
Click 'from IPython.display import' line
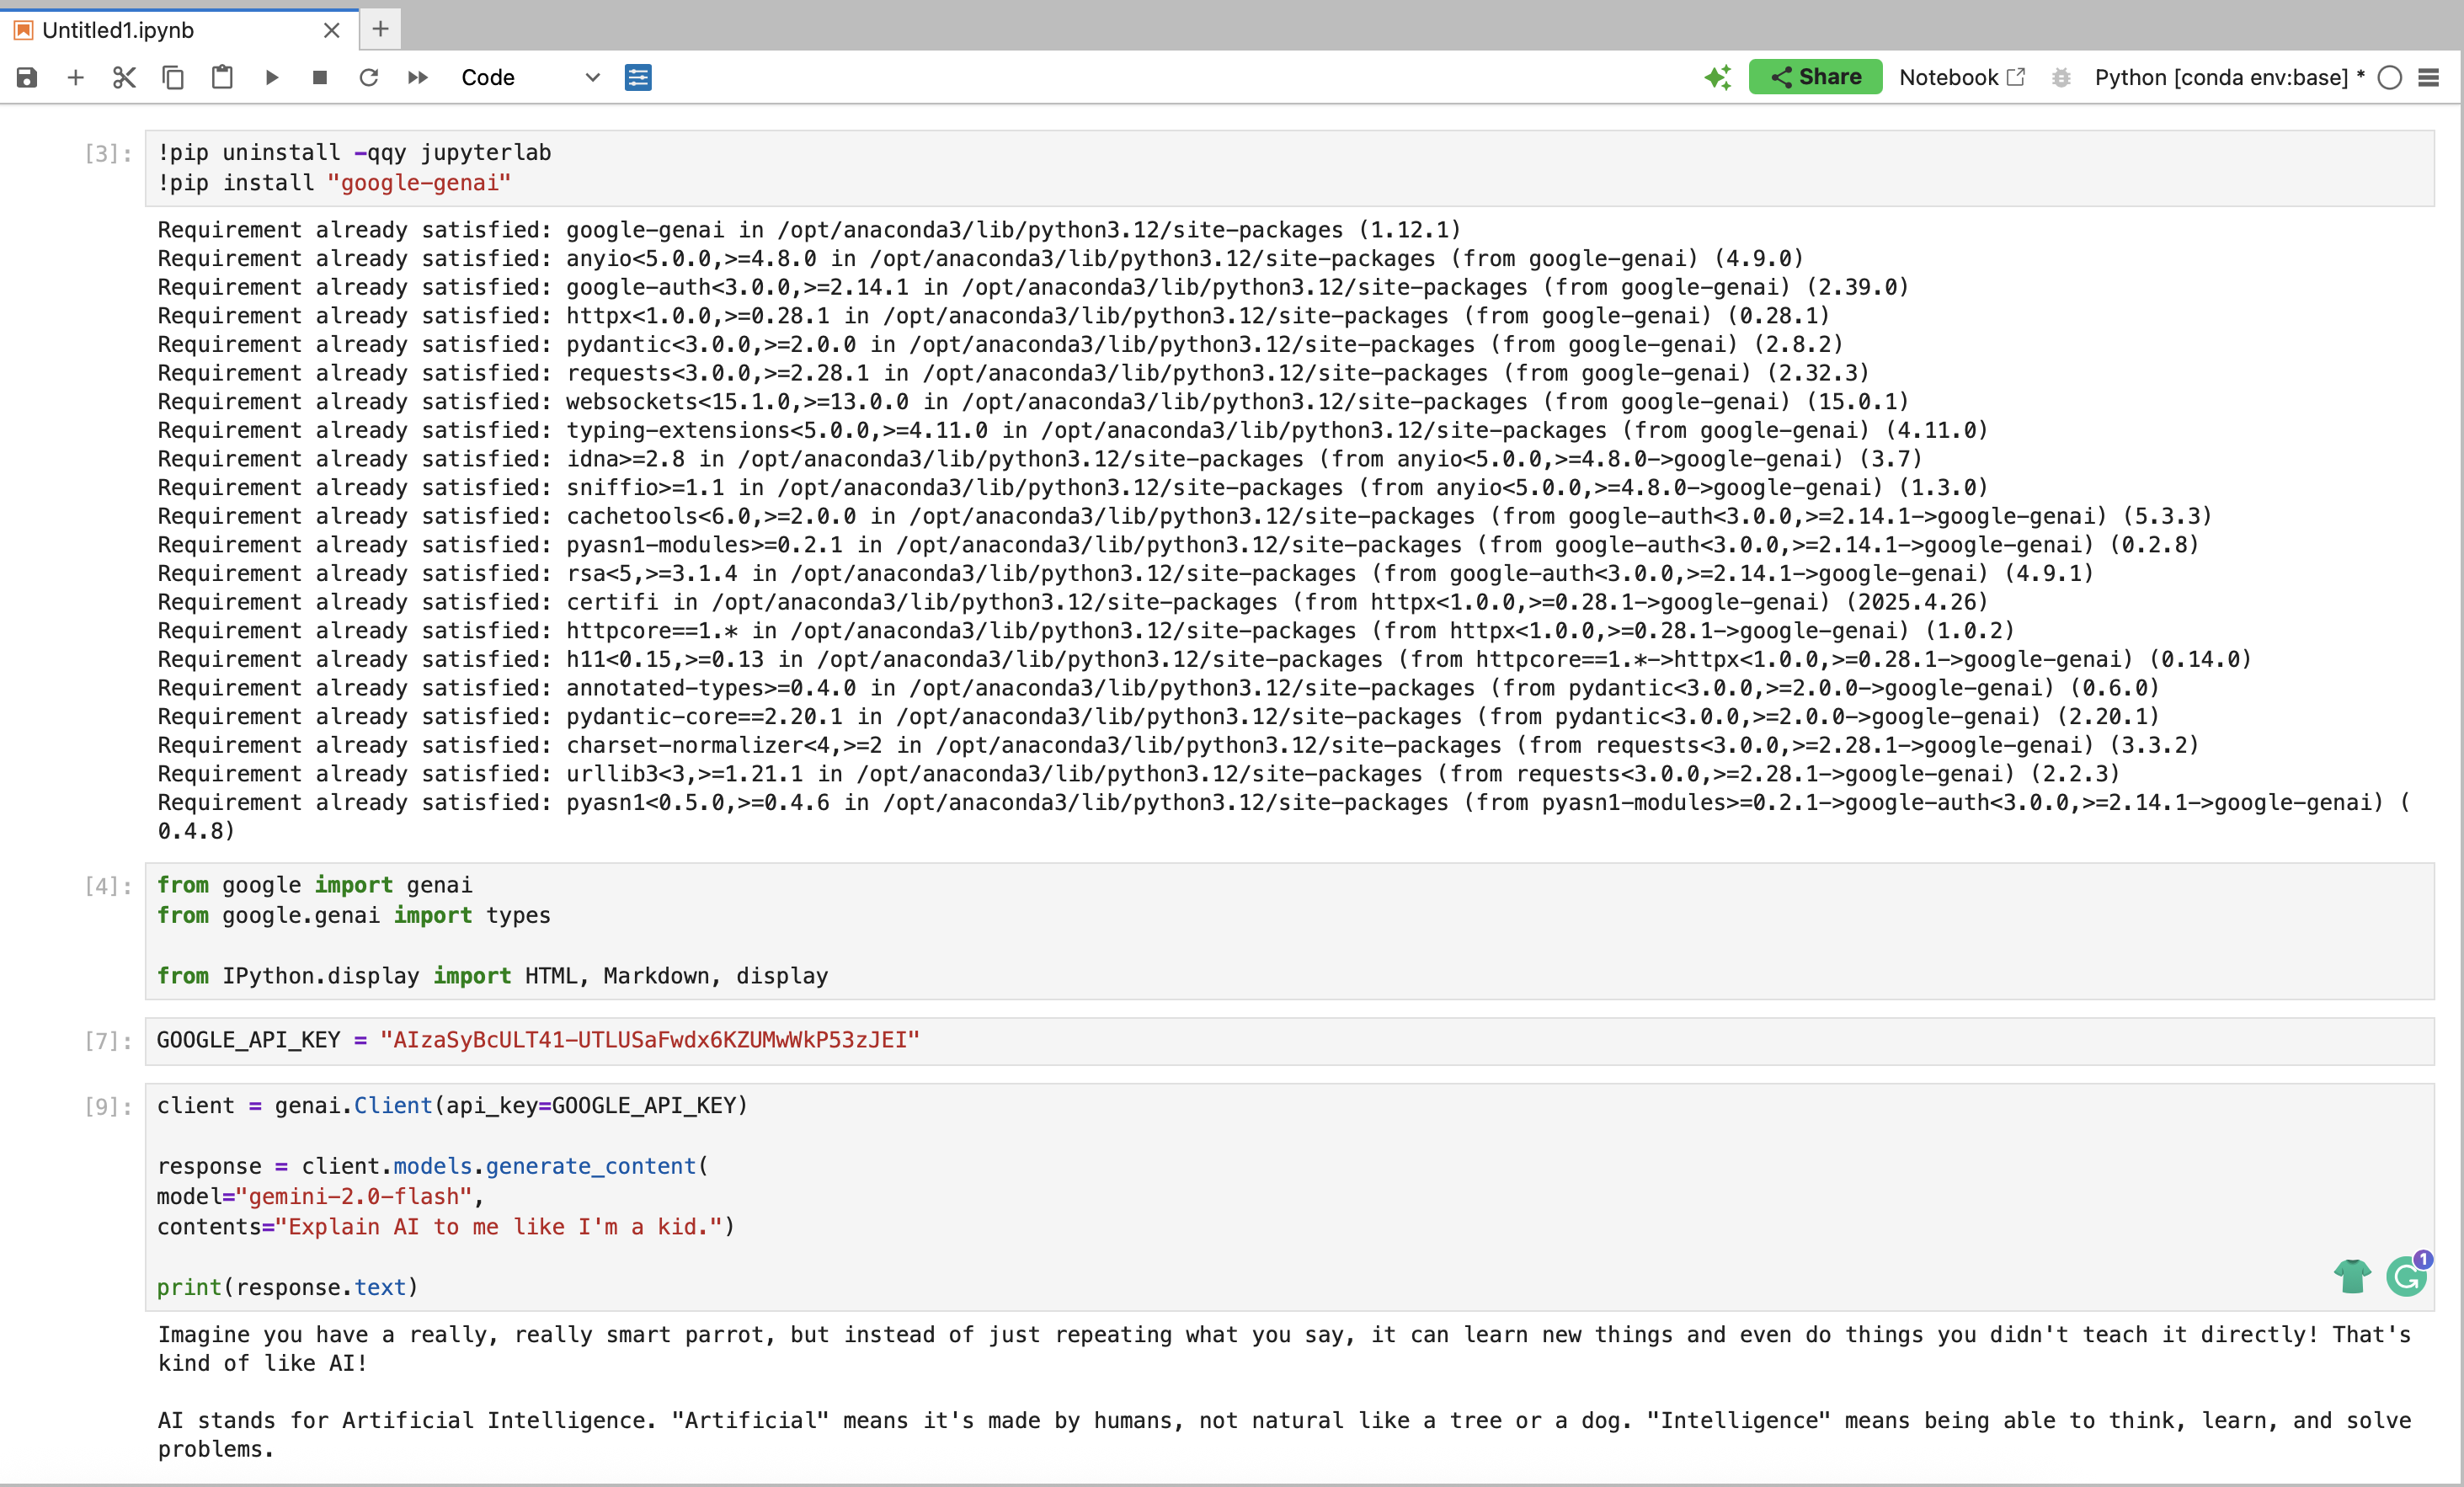(493, 976)
